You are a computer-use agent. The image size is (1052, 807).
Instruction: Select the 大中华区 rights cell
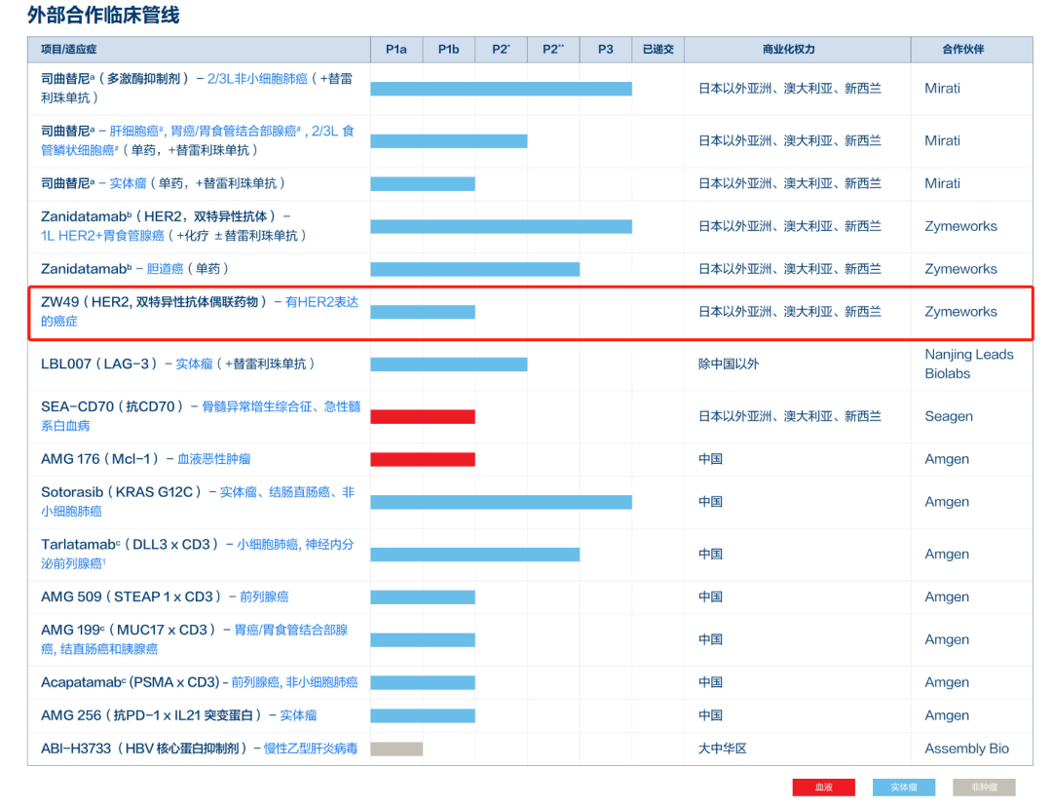point(723,749)
